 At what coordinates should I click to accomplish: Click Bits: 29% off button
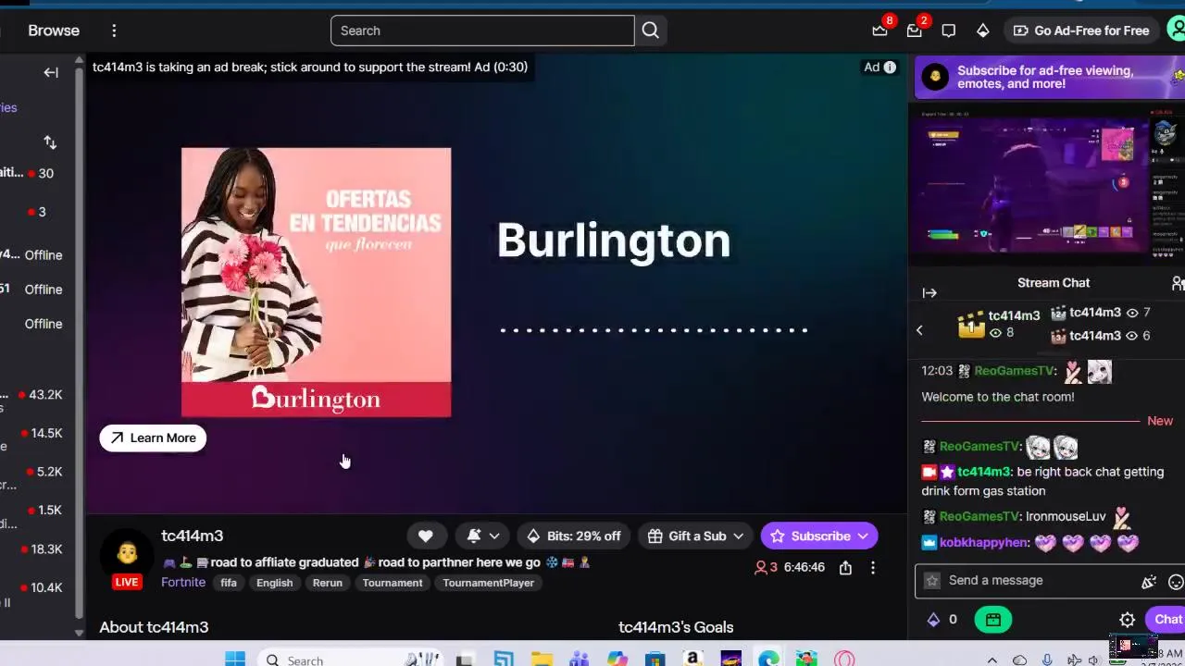[574, 536]
